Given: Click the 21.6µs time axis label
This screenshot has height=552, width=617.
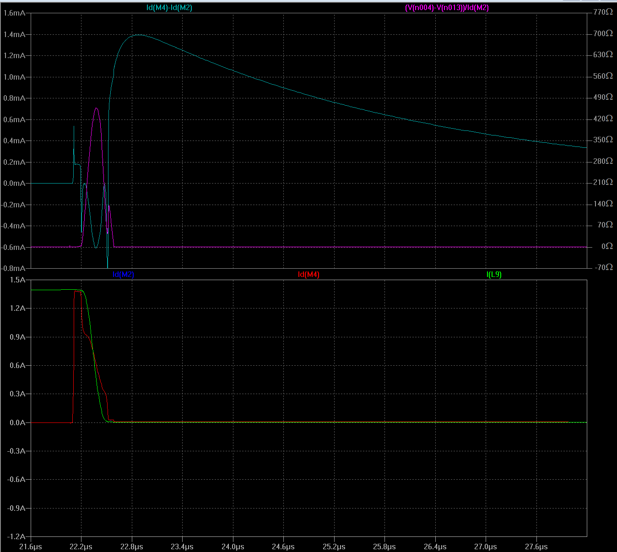Looking at the screenshot, I should click(x=31, y=547).
